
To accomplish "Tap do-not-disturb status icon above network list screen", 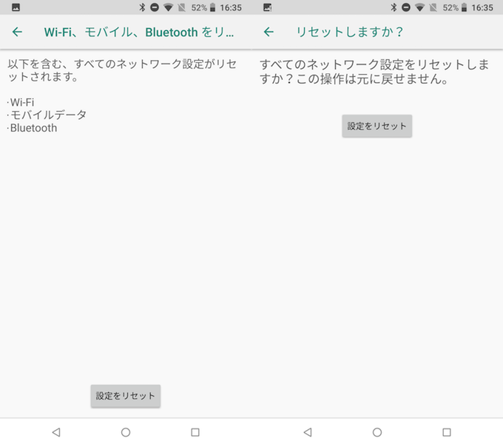I will [155, 7].
